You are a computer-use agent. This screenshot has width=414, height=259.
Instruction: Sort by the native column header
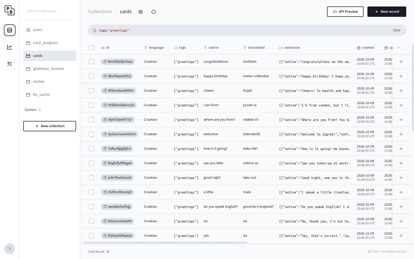click(x=211, y=48)
